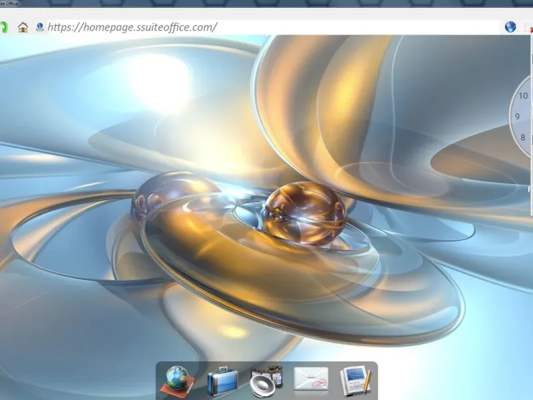Go to the home page icon
This screenshot has width=533, height=400.
(x=23, y=27)
